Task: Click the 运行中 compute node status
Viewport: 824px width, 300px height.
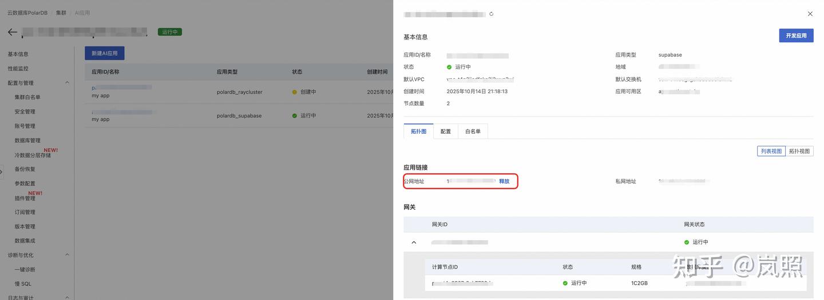Action: point(575,283)
